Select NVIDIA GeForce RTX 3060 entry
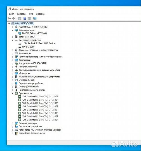This screenshot has height=151, width=141. click(x=34, y=34)
